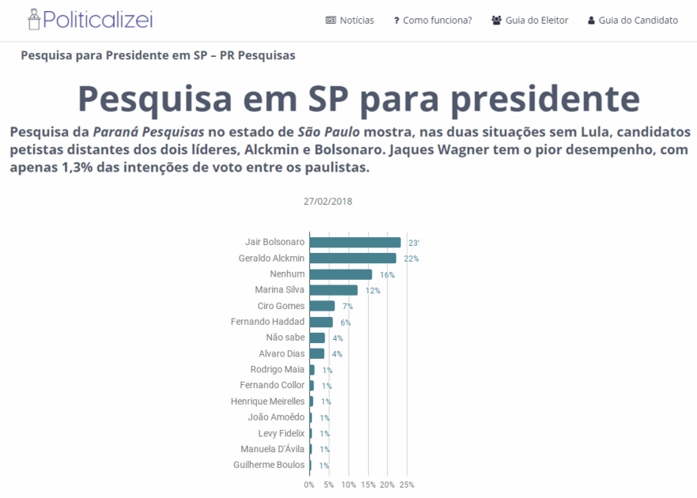Click the Politicalizei site name

(97, 20)
